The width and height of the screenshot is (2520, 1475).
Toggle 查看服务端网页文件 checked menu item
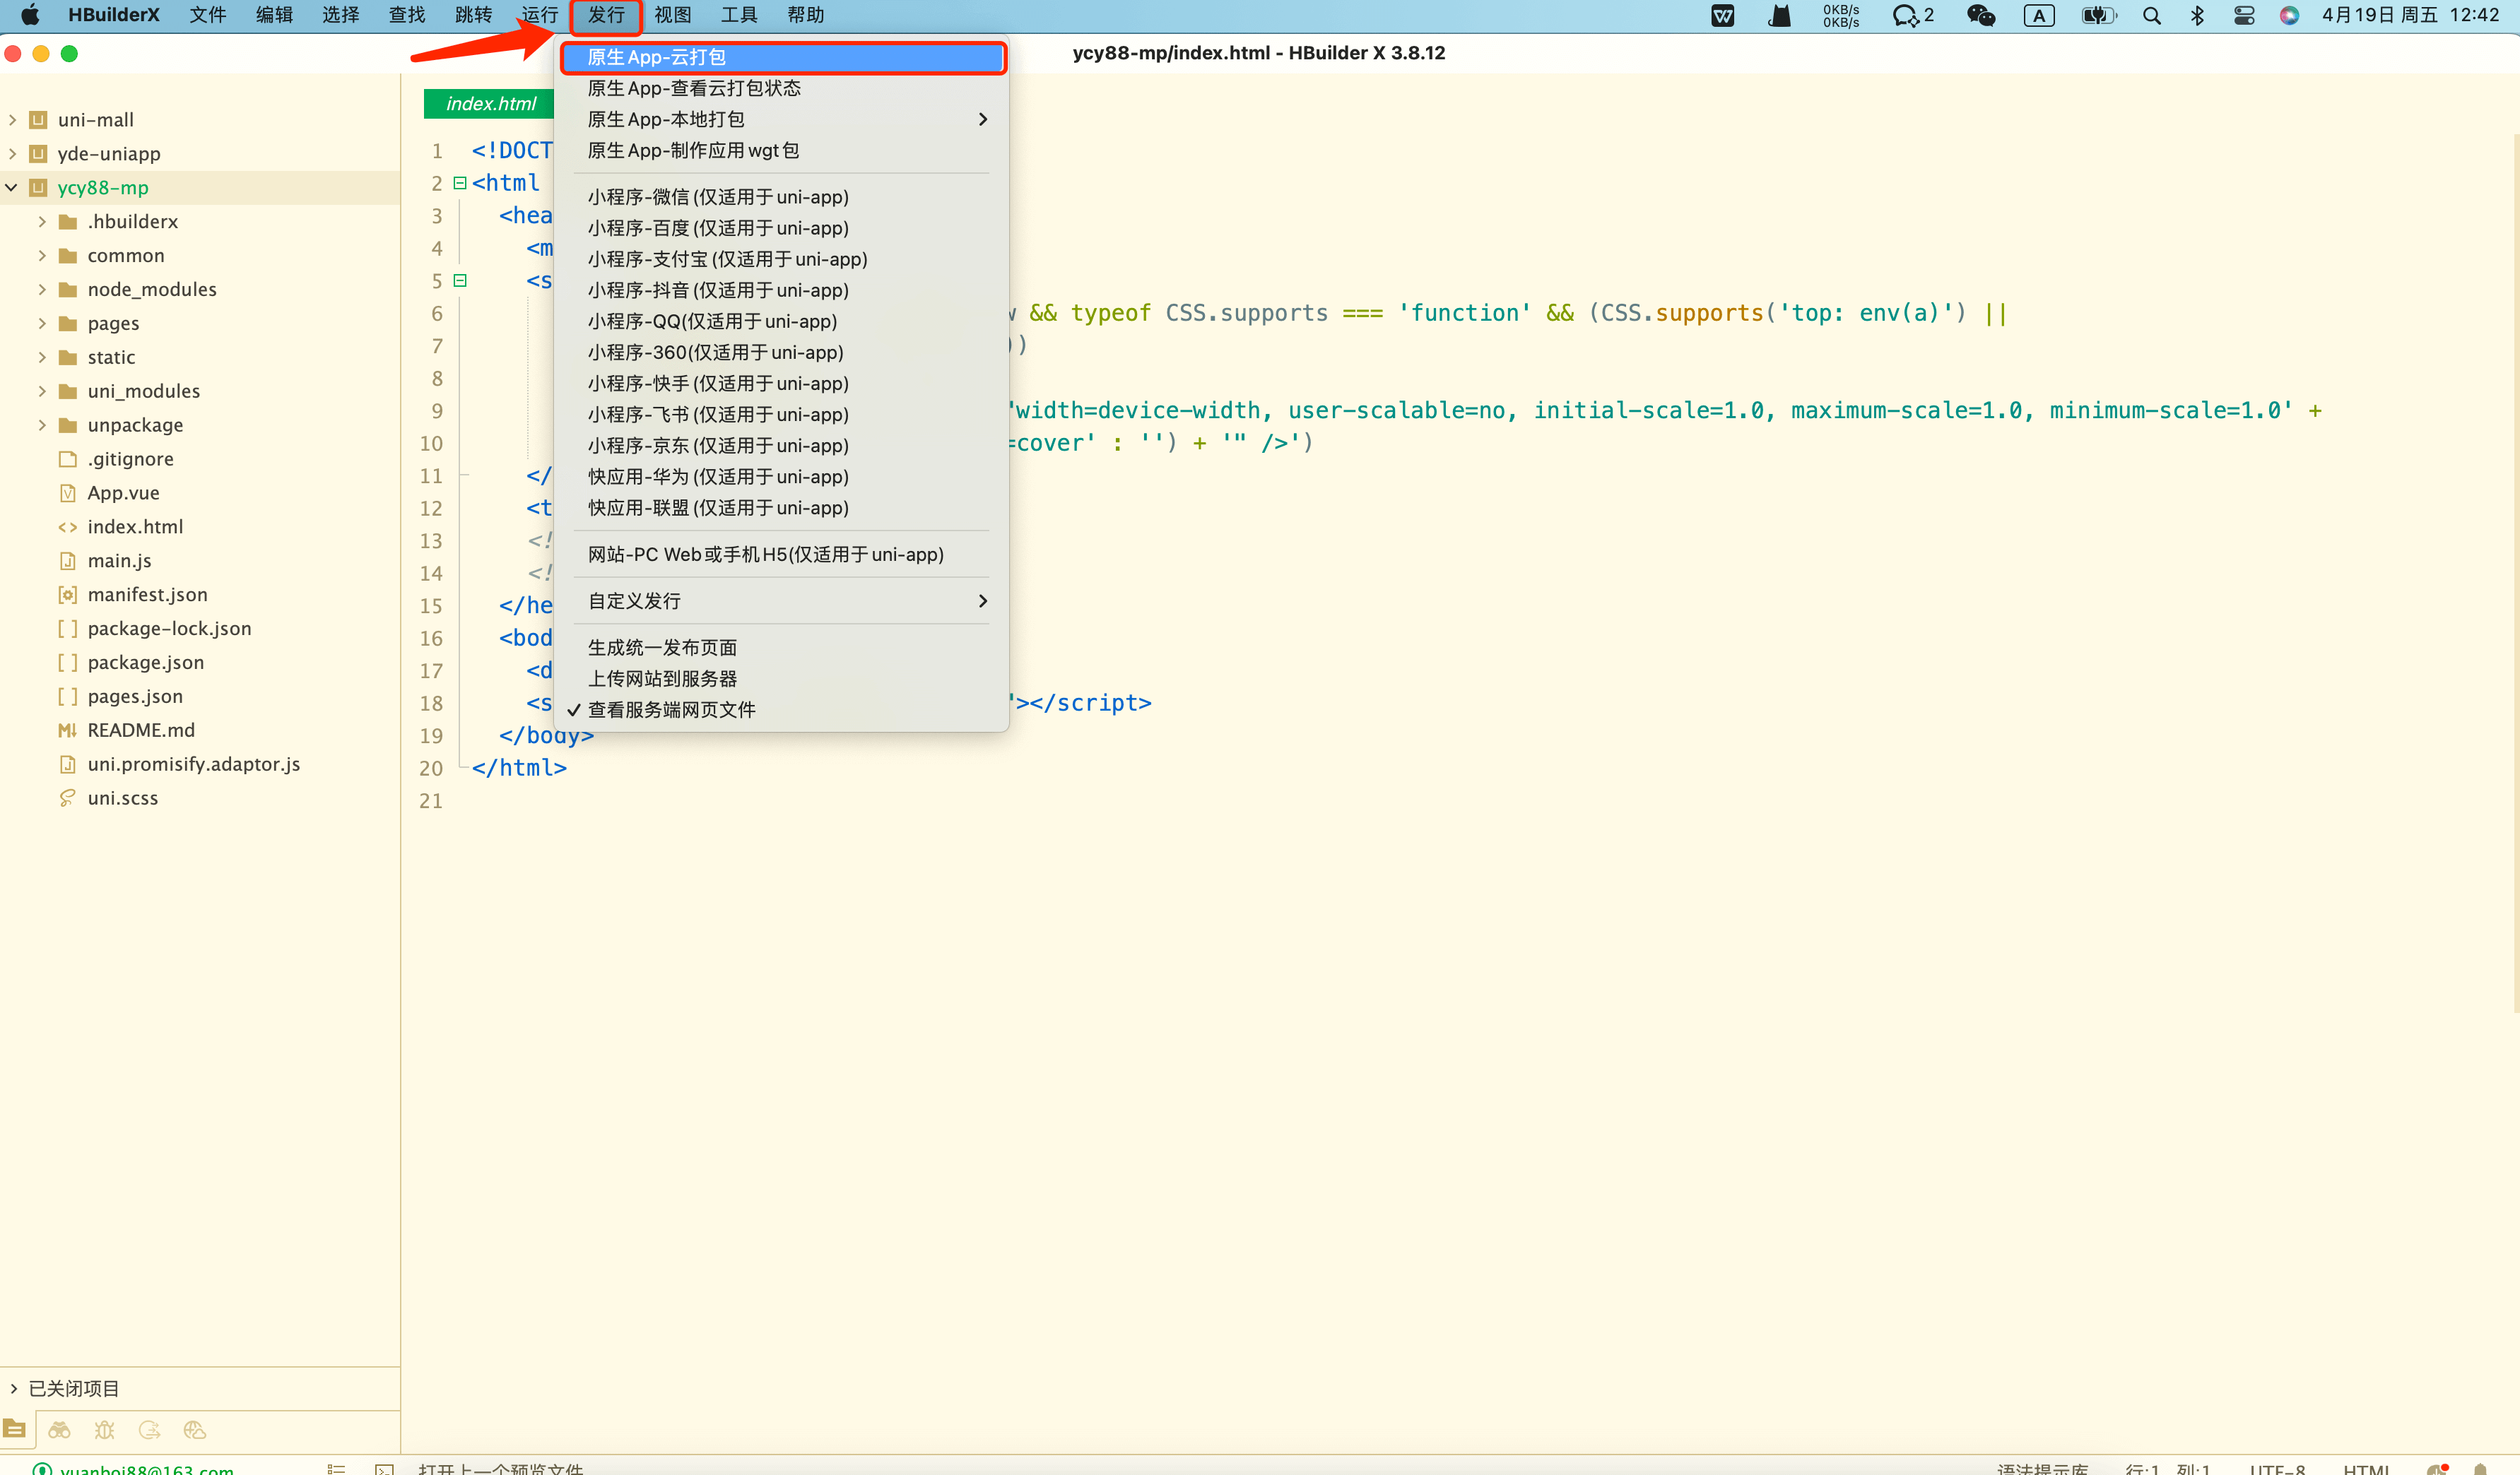[671, 709]
